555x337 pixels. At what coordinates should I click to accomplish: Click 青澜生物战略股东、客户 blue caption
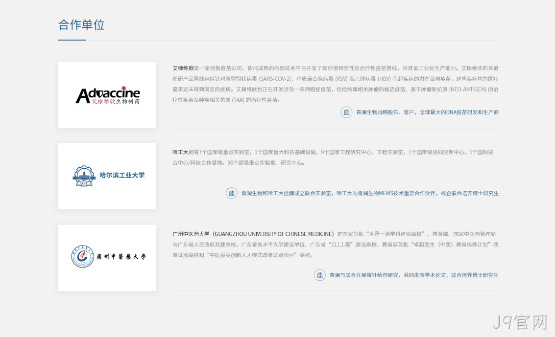[427, 112]
